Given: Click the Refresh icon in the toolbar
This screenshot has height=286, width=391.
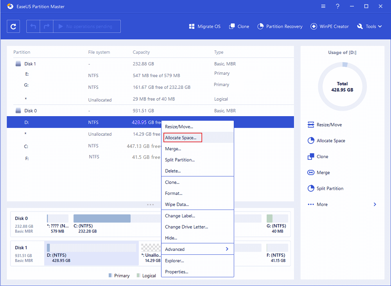Looking at the screenshot, I should 13,26.
